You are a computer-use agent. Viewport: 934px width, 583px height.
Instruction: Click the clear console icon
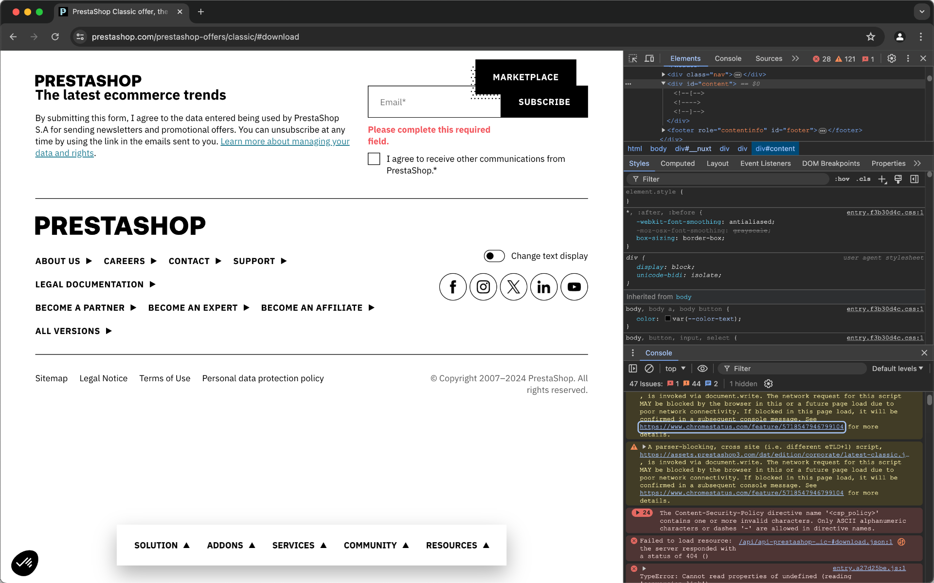coord(649,369)
